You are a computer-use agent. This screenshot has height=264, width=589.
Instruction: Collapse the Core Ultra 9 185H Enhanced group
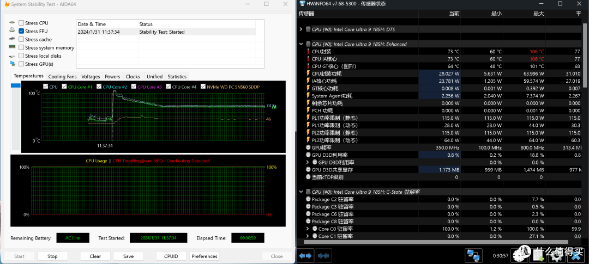pos(300,44)
